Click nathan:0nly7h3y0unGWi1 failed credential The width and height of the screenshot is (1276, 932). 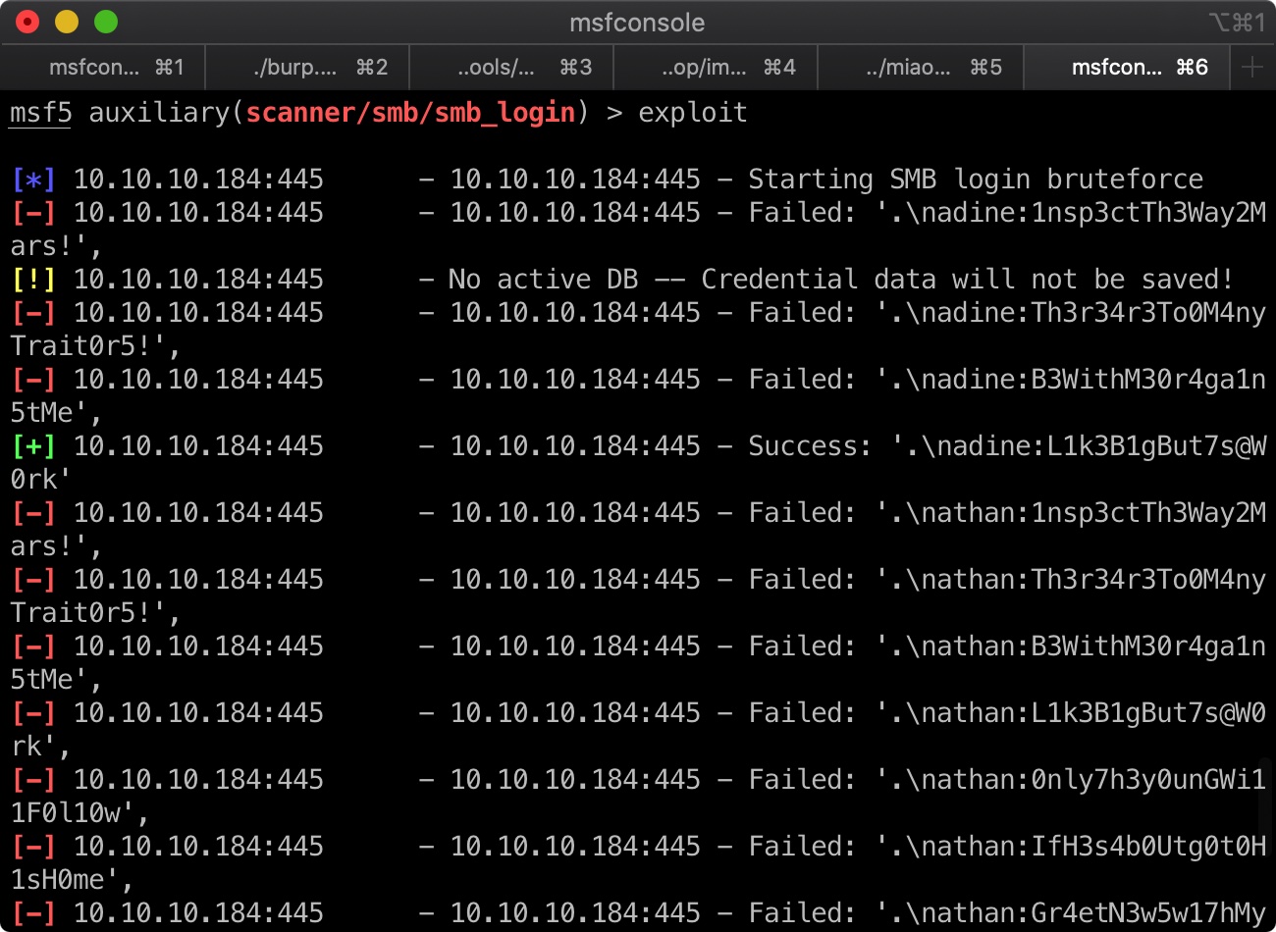pyautogui.click(x=1093, y=780)
